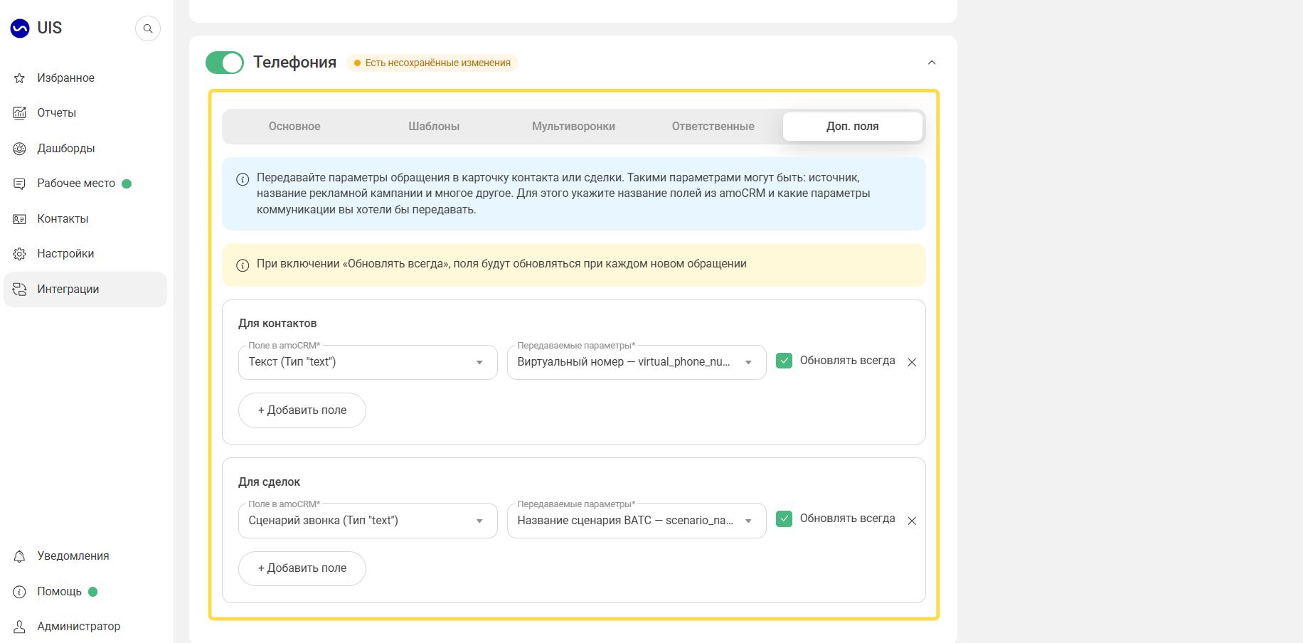
Task: Open Рабочее место icon in sidebar
Action: (x=19, y=184)
